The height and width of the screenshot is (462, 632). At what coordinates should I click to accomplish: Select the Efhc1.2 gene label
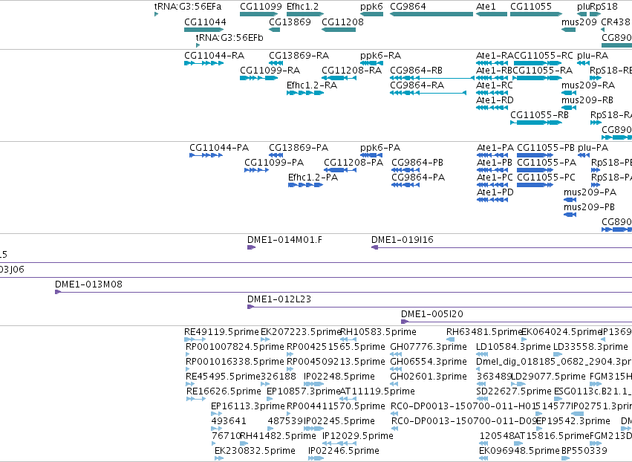tap(302, 7)
